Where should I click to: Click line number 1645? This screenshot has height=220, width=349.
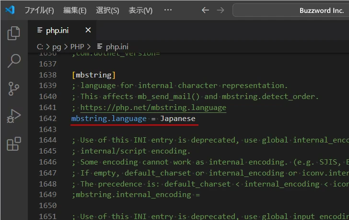[47, 151]
